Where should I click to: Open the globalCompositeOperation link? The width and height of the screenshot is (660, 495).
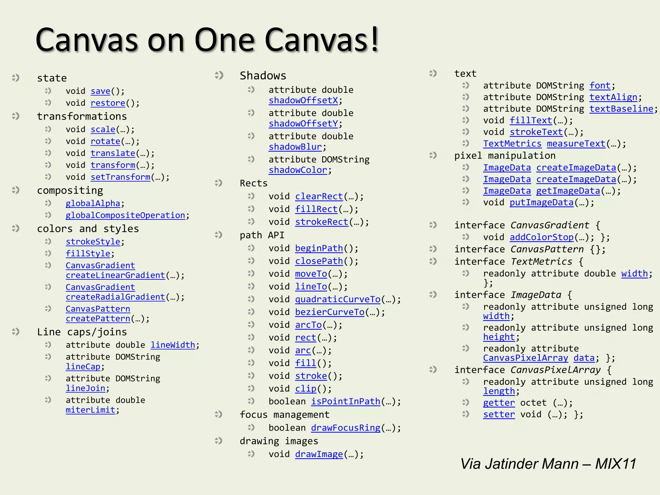click(x=125, y=215)
